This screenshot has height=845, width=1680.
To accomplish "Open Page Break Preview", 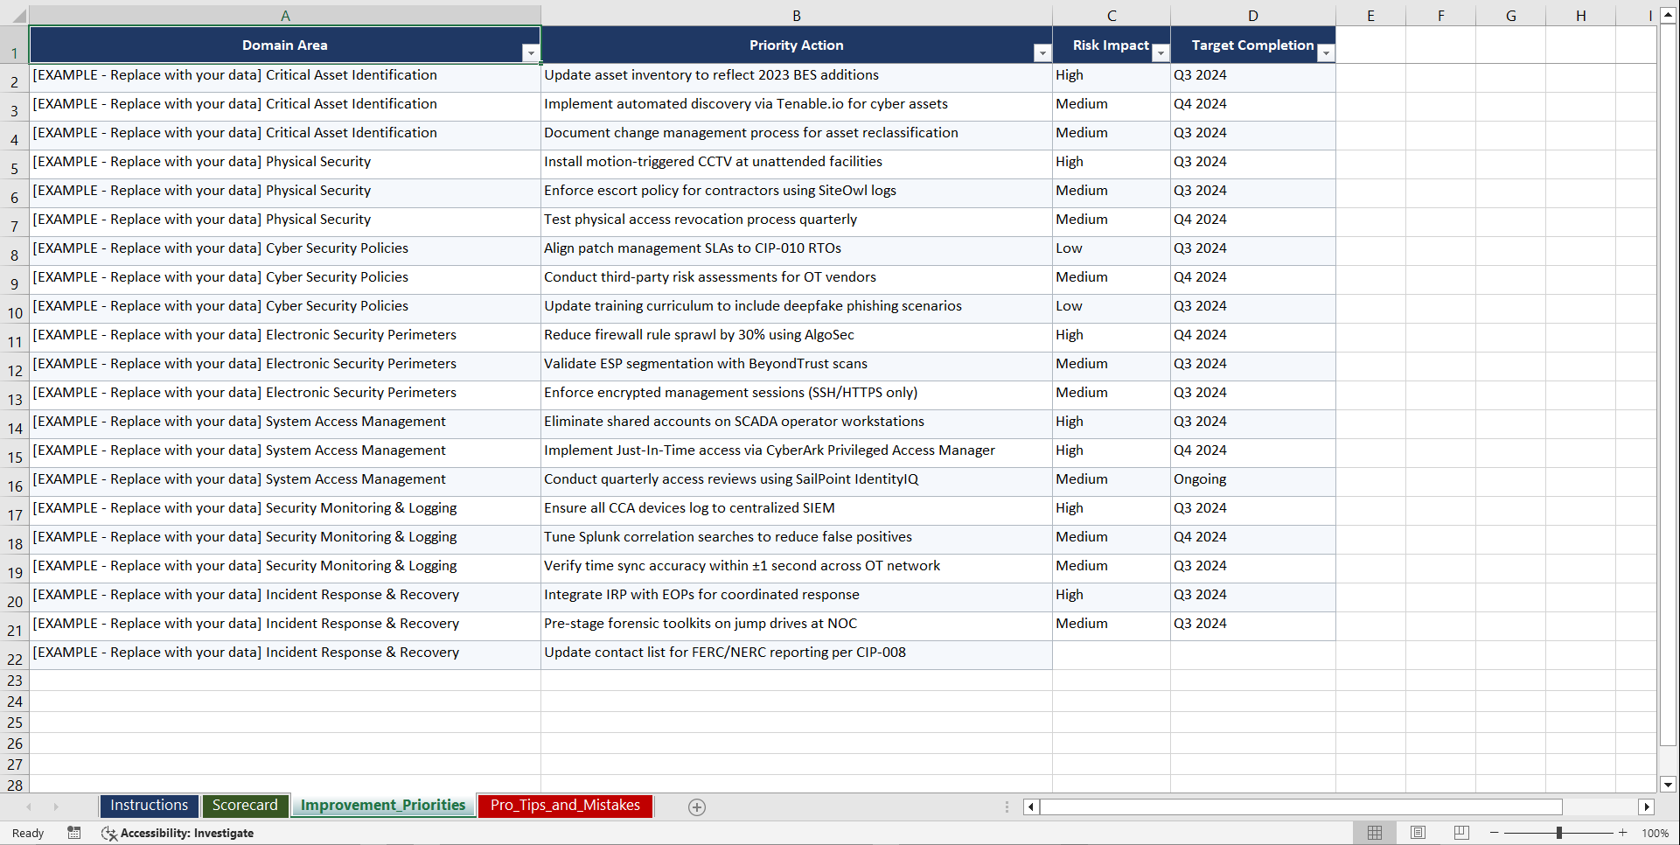I will 1460,832.
